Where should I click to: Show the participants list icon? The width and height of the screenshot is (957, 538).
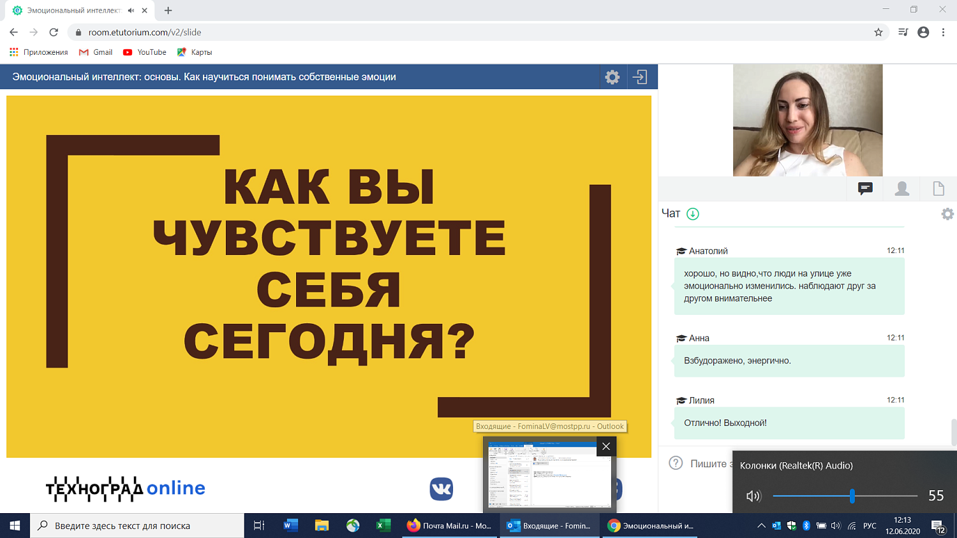[x=902, y=188]
